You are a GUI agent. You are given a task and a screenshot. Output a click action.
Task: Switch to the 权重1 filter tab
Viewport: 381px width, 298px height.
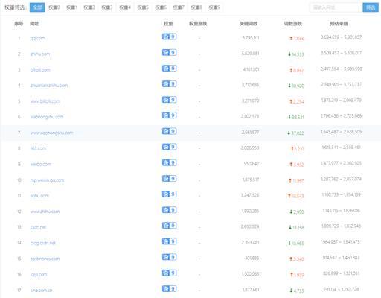pos(71,7)
